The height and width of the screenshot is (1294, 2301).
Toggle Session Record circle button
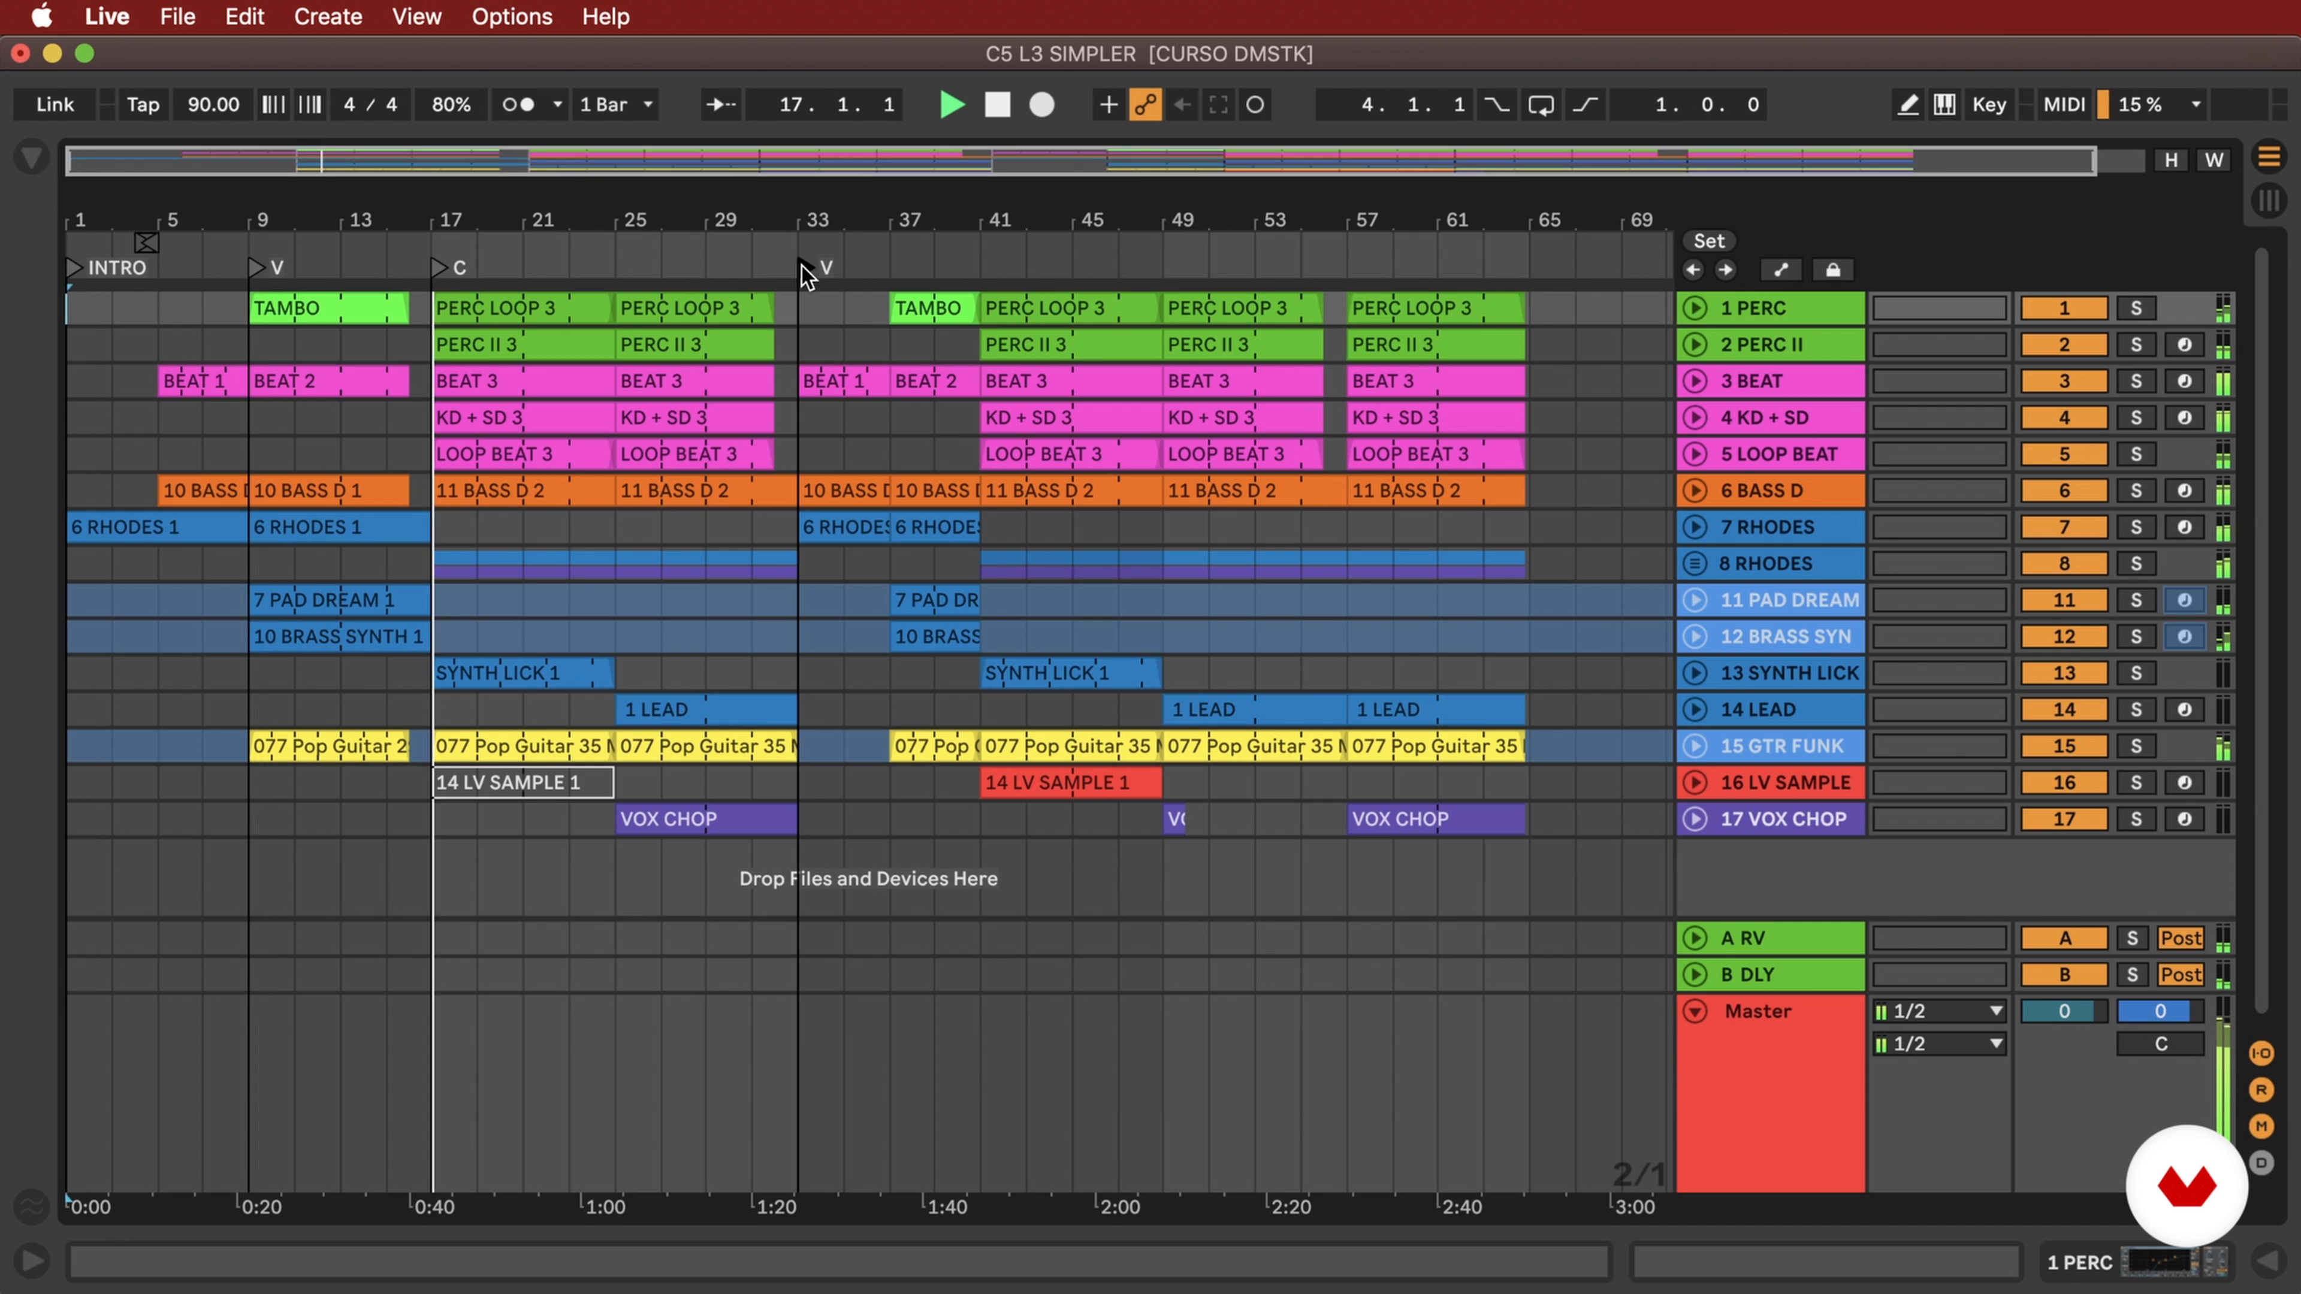click(x=1255, y=104)
